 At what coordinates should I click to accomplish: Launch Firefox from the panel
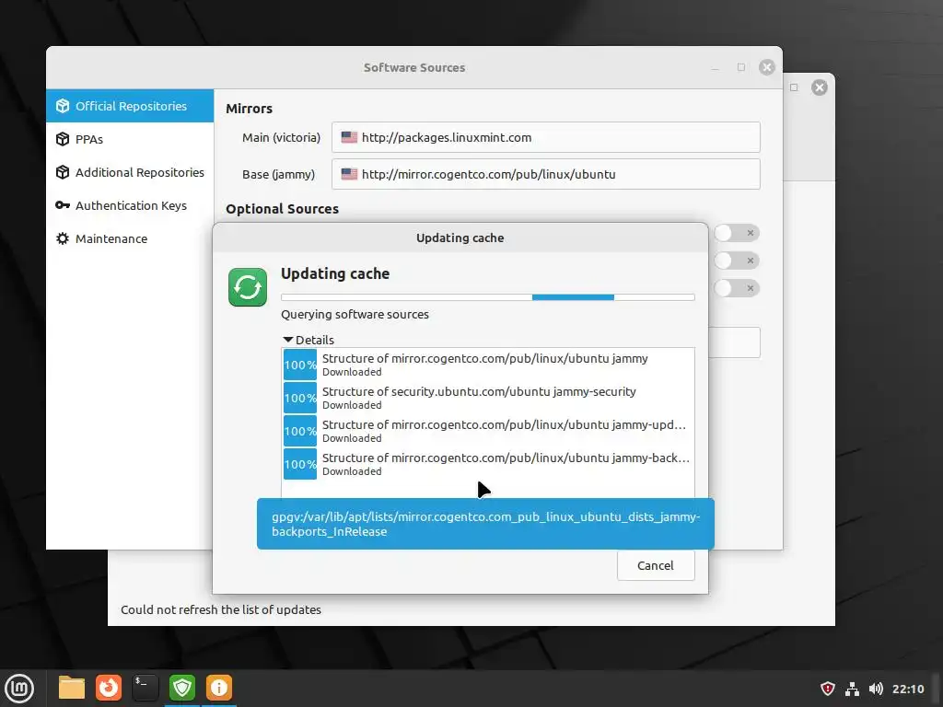pos(109,688)
